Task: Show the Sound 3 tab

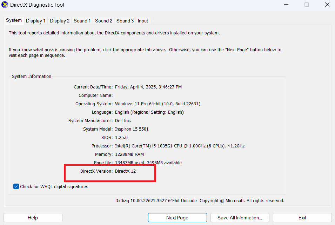Action: 125,21
